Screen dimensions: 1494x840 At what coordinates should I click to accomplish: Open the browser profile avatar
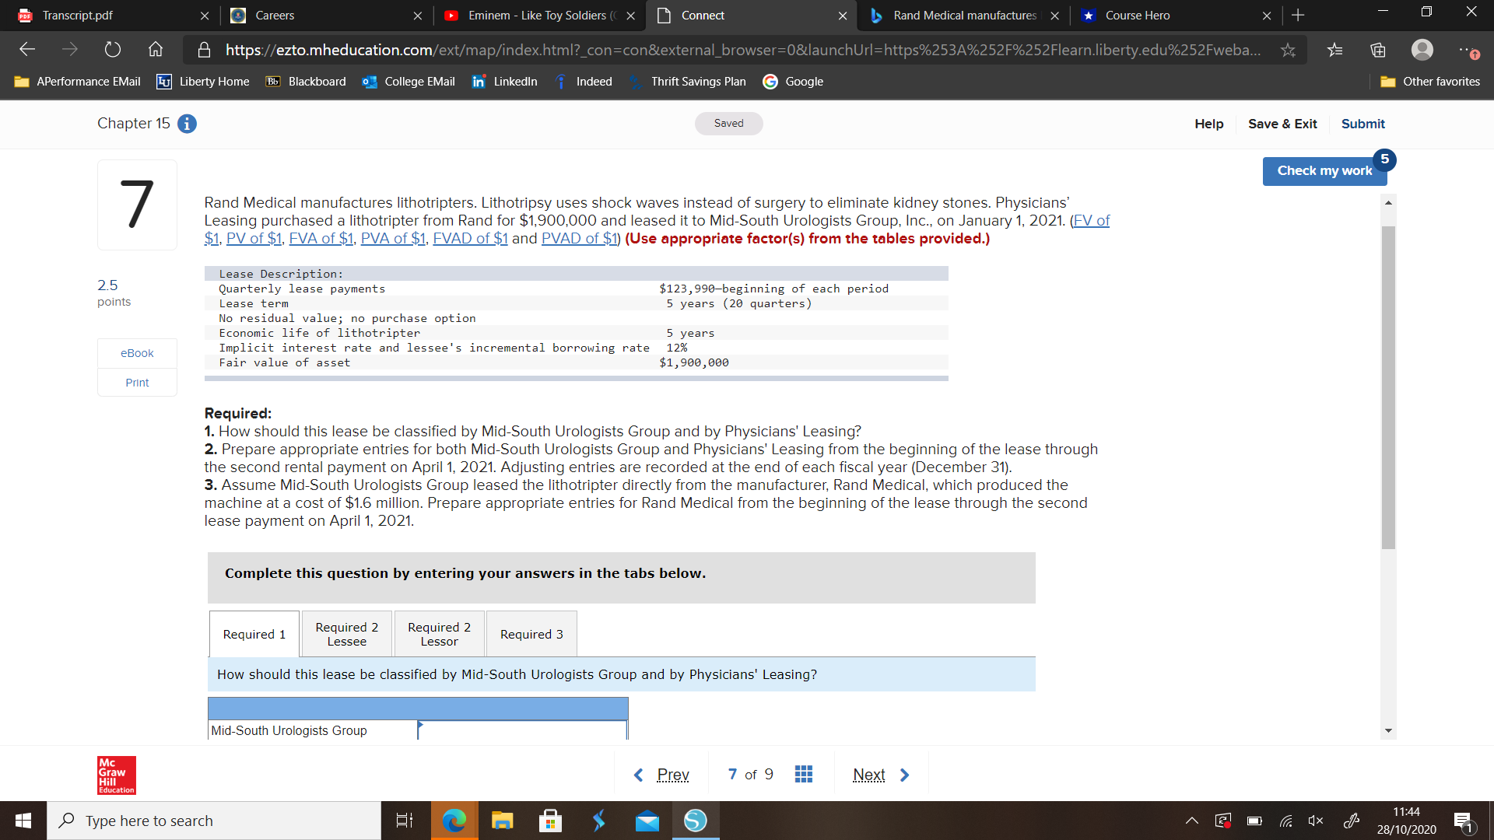pos(1422,49)
